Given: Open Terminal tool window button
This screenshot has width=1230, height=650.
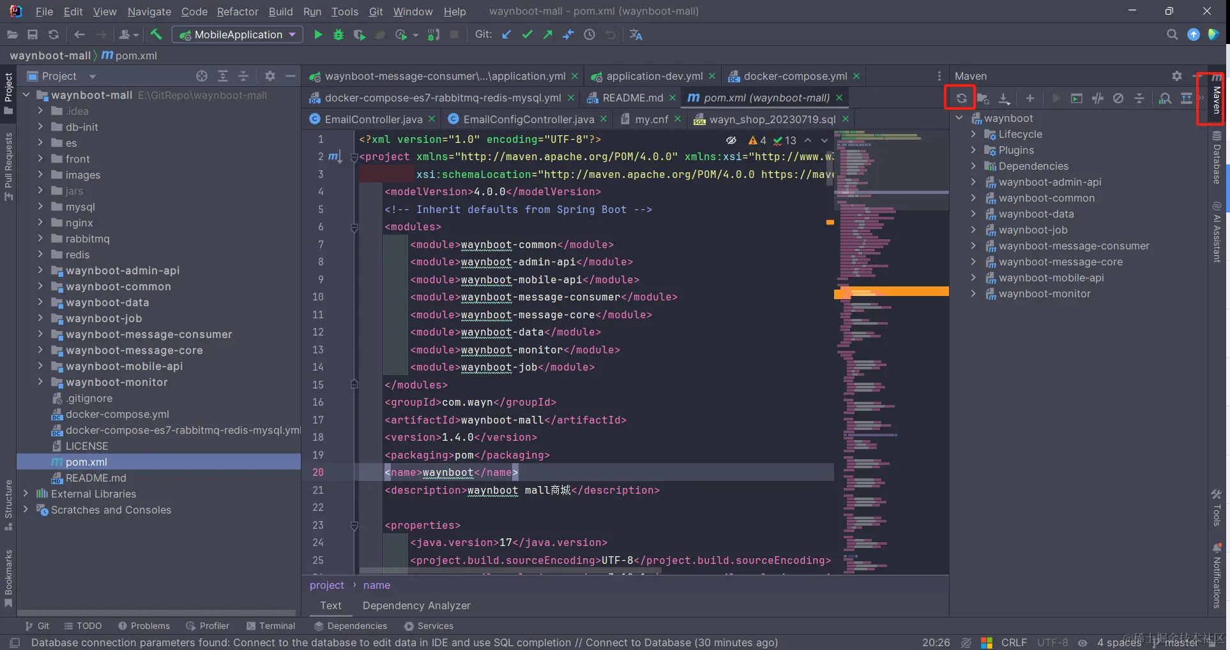Looking at the screenshot, I should click(271, 626).
